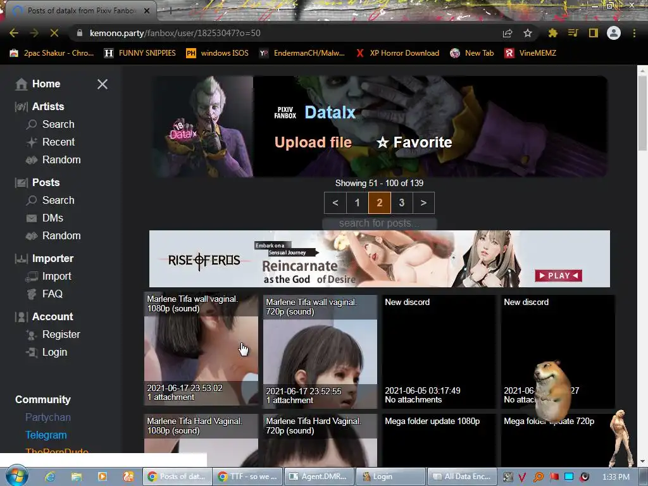Open FAQ in the sidebar
Screen dimensions: 648x486
(44, 294)
